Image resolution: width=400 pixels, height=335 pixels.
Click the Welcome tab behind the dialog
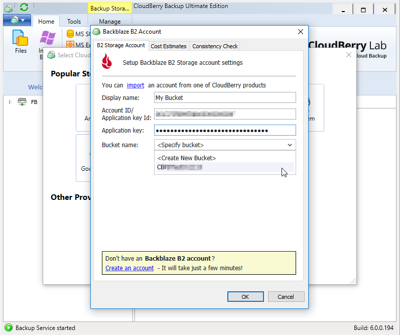click(36, 87)
